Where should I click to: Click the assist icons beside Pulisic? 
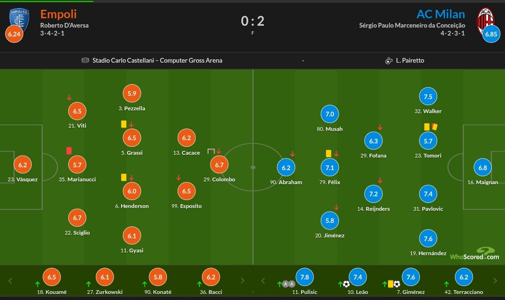pos(289,284)
